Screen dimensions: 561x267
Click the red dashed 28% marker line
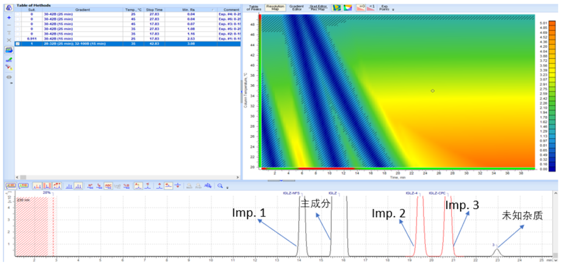(53, 225)
